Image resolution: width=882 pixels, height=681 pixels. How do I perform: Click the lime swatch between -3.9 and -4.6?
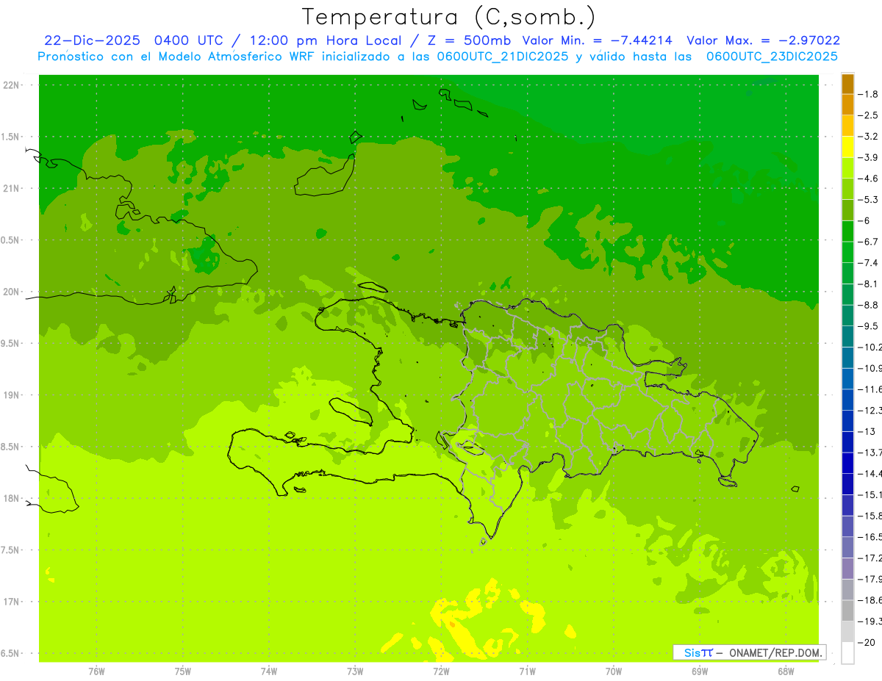pos(847,168)
